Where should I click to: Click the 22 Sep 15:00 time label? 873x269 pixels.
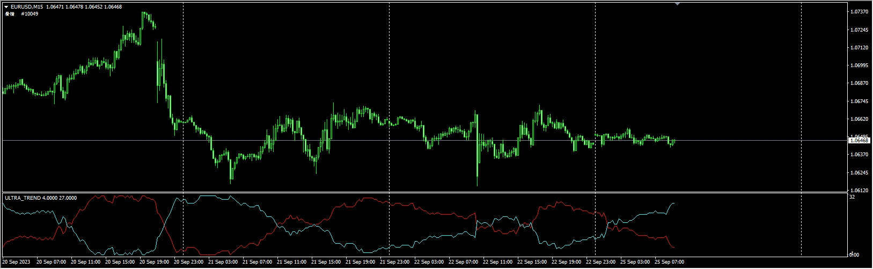point(532,263)
